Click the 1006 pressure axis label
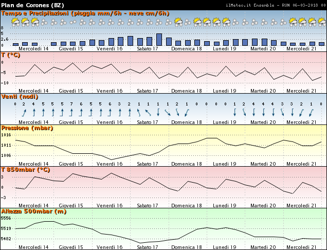 (6, 155)
